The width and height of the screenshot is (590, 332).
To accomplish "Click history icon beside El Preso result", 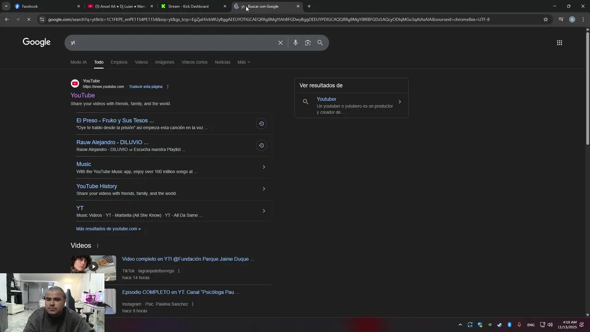I will point(261,124).
